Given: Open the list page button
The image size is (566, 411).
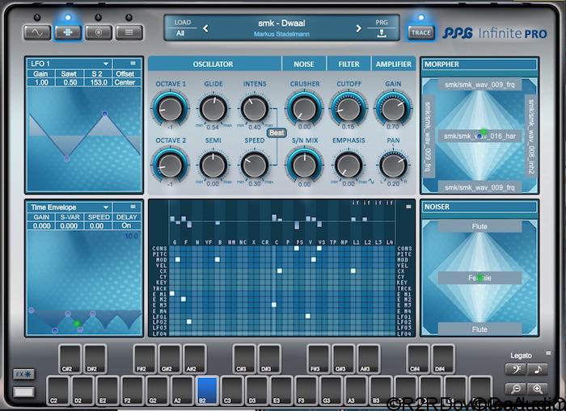Looking at the screenshot, I should point(129,33).
